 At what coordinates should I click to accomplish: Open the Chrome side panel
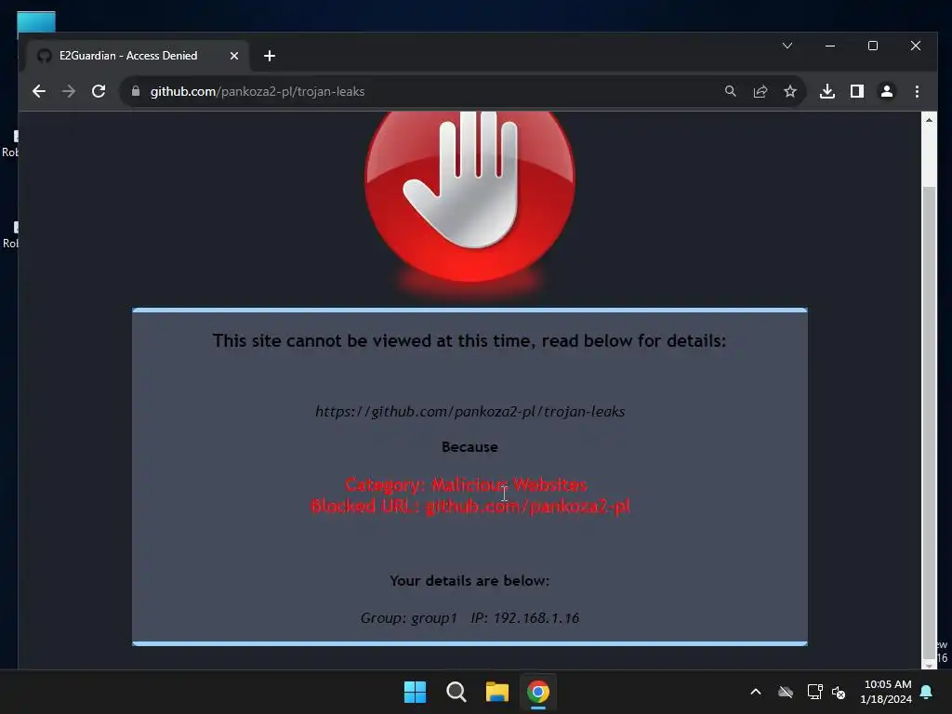856,91
